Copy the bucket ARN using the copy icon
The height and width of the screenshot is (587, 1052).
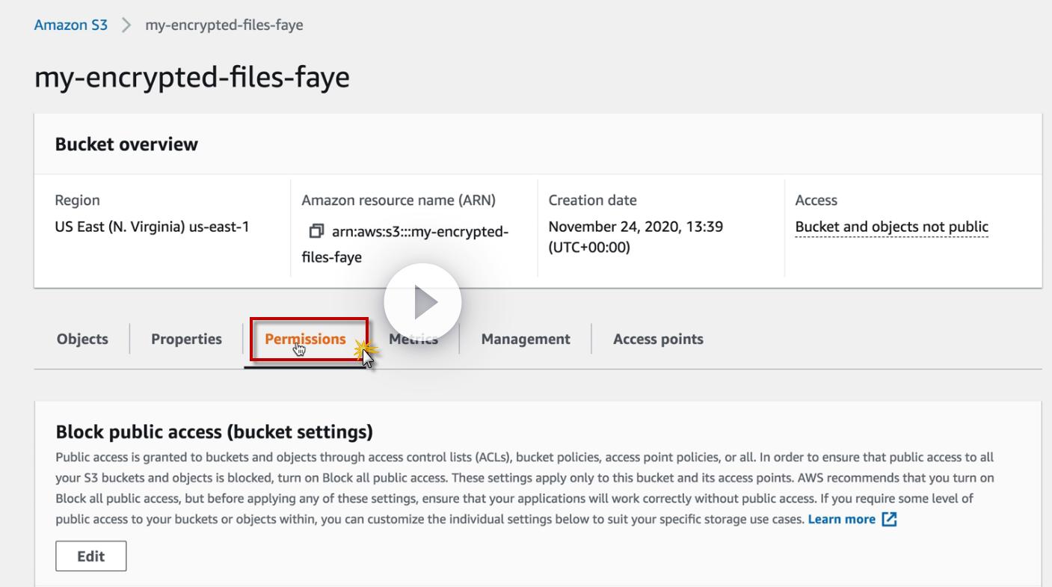click(x=316, y=232)
